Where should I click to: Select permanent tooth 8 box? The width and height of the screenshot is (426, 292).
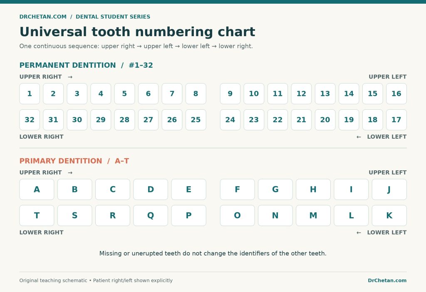pyautogui.click(x=196, y=93)
